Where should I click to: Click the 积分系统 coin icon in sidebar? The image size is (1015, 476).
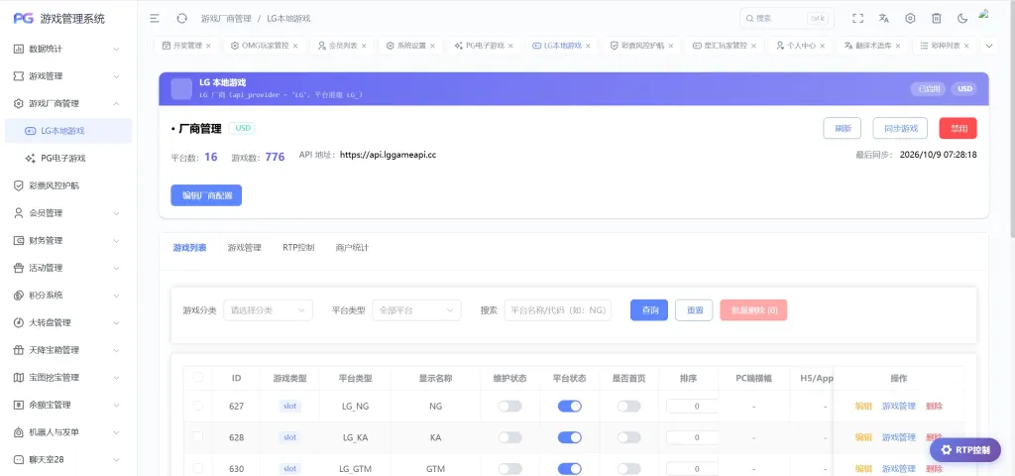coord(19,295)
